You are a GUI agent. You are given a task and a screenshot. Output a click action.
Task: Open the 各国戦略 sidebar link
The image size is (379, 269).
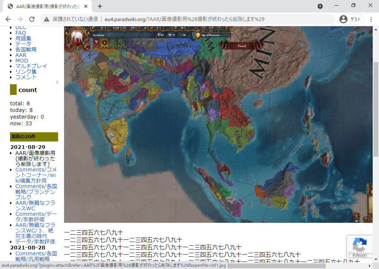[26, 50]
